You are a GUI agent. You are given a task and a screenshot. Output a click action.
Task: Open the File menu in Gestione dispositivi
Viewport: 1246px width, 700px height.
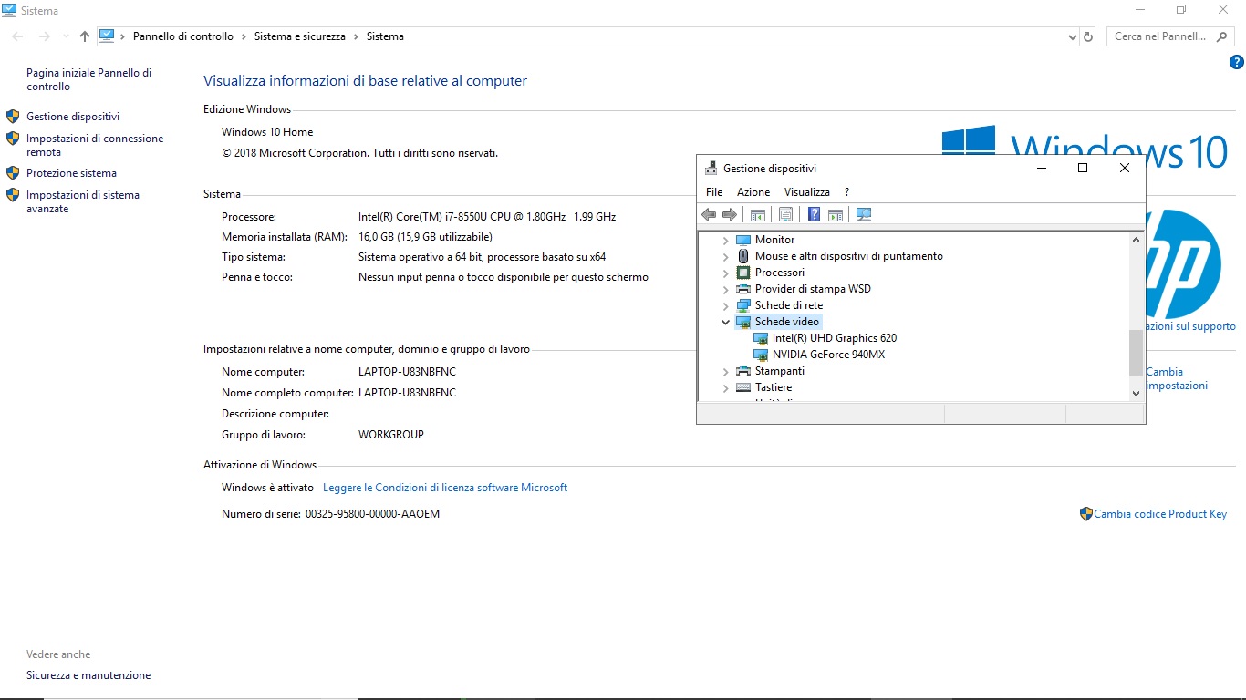714,192
